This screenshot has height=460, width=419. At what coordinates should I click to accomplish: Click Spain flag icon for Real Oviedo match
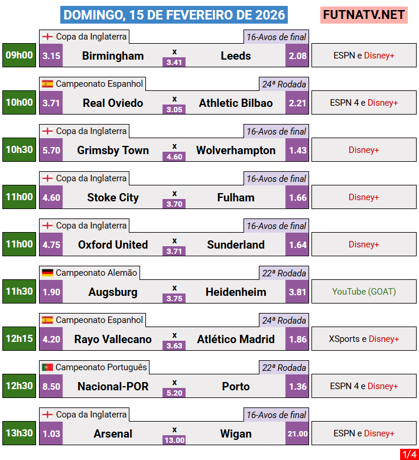point(48,84)
